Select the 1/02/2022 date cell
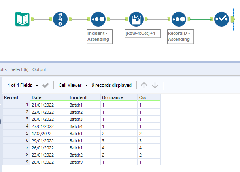Viewport: 240px width, 172px height. click(49, 134)
